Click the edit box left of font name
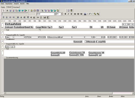This screenshot has height=98, width=135. [x=15, y=14]
